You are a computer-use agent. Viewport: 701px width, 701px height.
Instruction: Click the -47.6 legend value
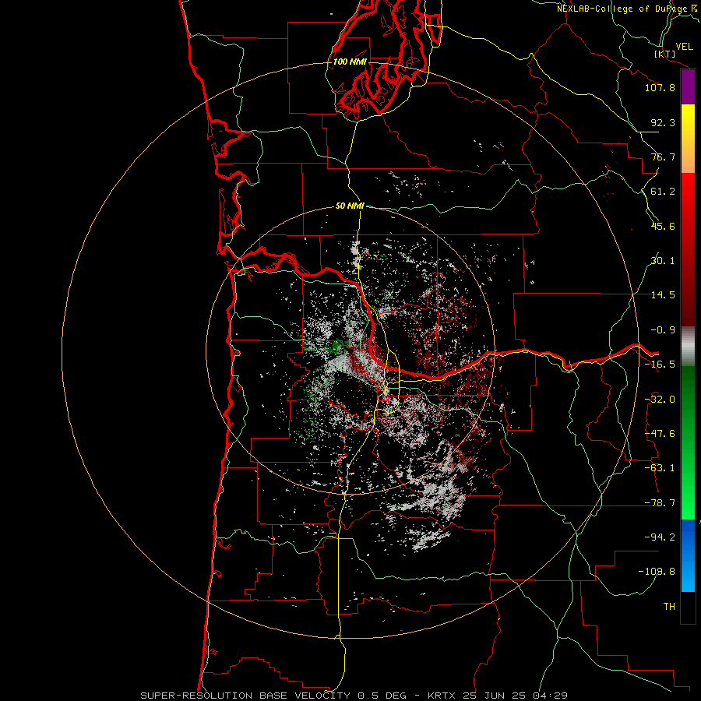coord(660,434)
